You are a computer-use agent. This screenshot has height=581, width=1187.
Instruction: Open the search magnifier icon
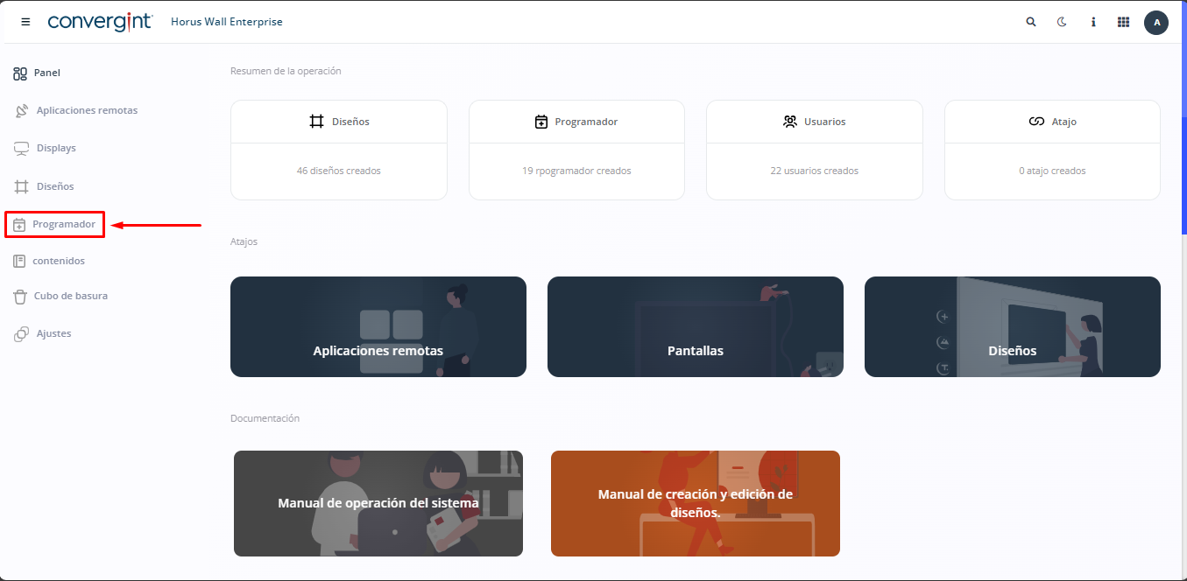pos(1031,22)
